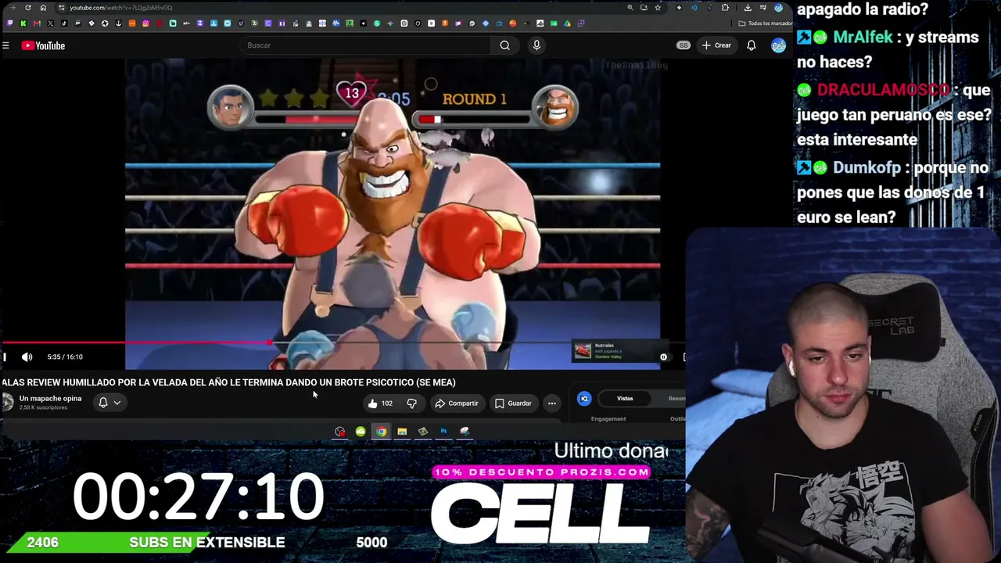
Task: Open the Crear menu
Action: click(x=716, y=45)
